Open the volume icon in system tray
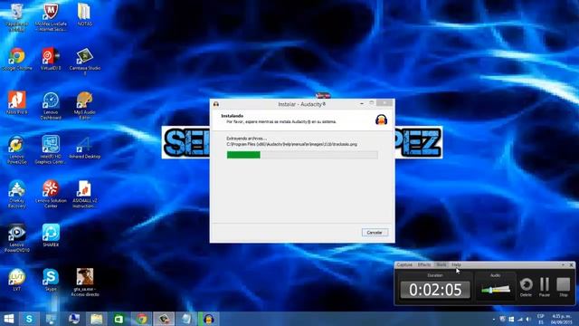The height and width of the screenshot is (326, 579). click(x=528, y=319)
